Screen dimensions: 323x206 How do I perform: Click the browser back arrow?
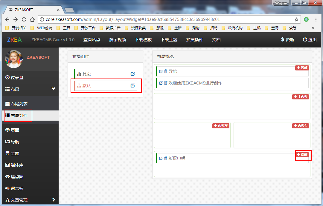click(7, 19)
